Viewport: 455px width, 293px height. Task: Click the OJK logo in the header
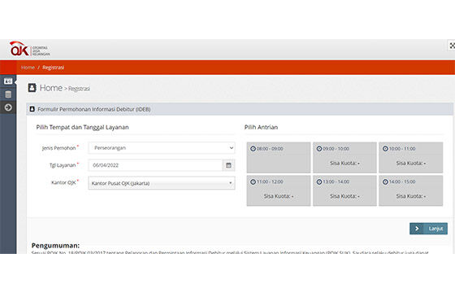click(29, 49)
